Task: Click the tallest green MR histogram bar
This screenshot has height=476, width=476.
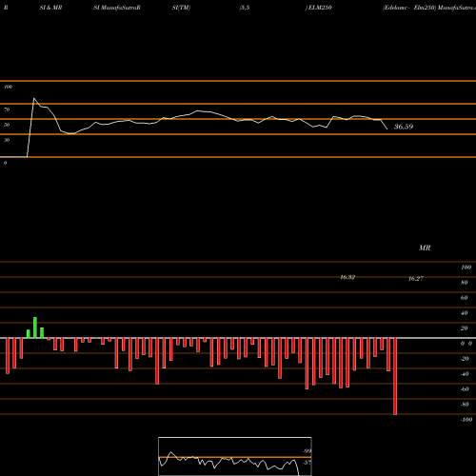Action: (35, 327)
